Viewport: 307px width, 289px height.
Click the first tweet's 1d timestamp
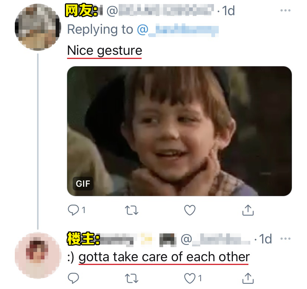(x=228, y=11)
